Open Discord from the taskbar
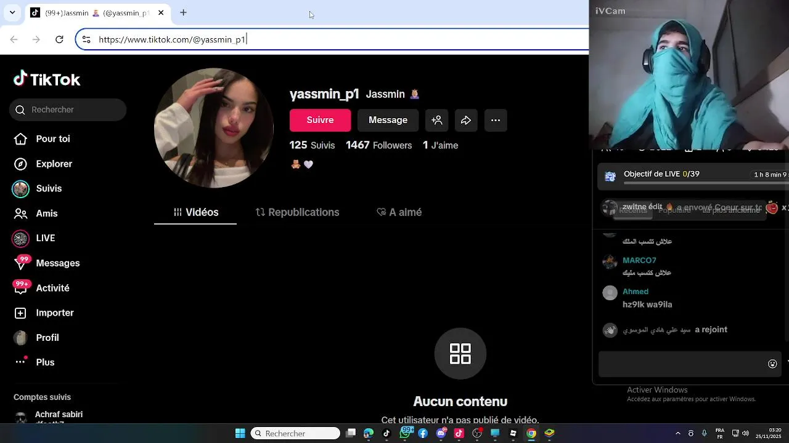The height and width of the screenshot is (443, 789). point(441,434)
